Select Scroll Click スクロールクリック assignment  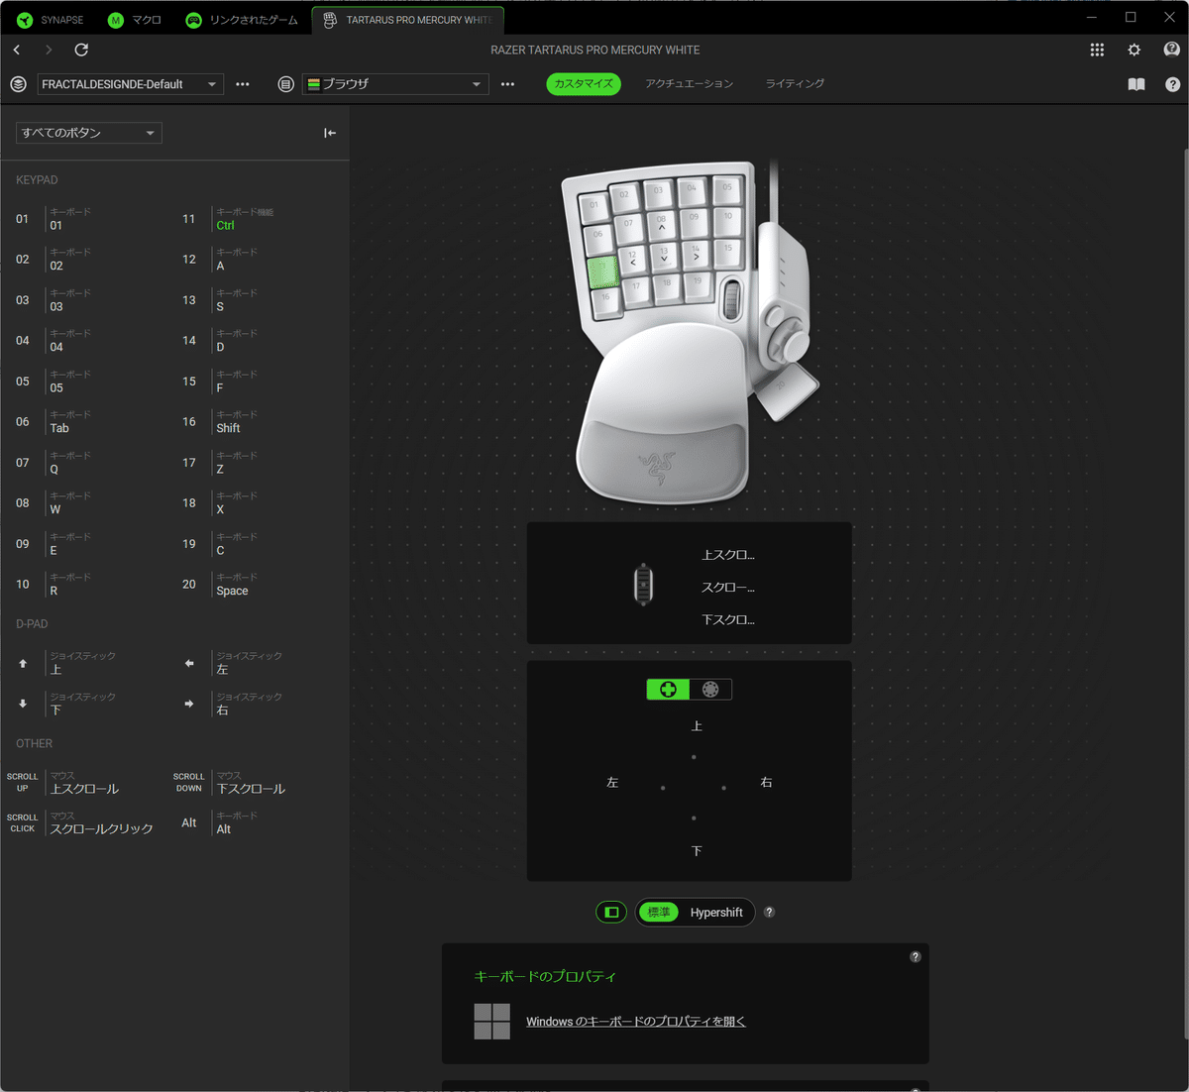point(81,822)
